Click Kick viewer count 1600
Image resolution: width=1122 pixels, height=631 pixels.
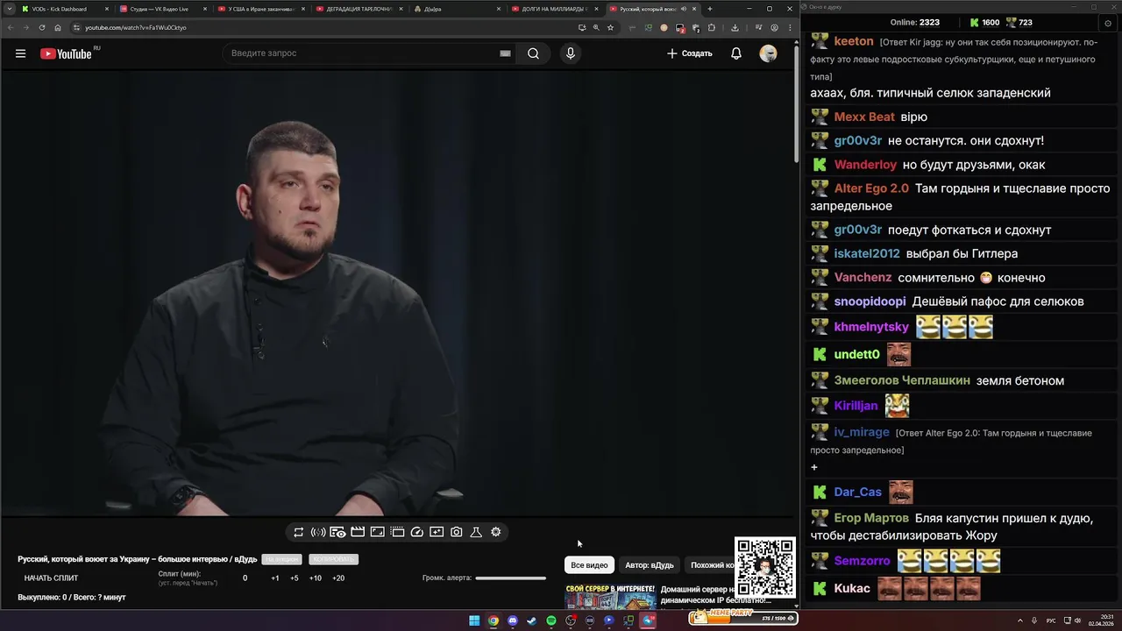tap(984, 23)
